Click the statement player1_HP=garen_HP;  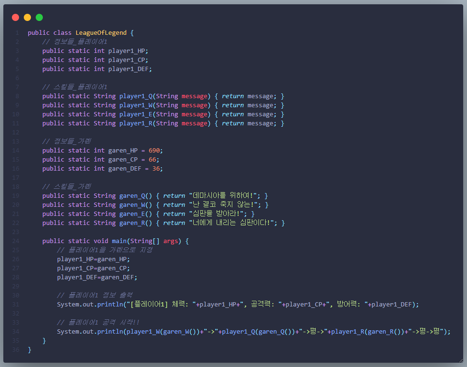[x=93, y=259]
